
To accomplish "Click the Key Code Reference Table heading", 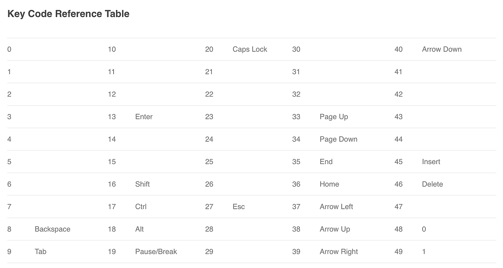I will [68, 14].
